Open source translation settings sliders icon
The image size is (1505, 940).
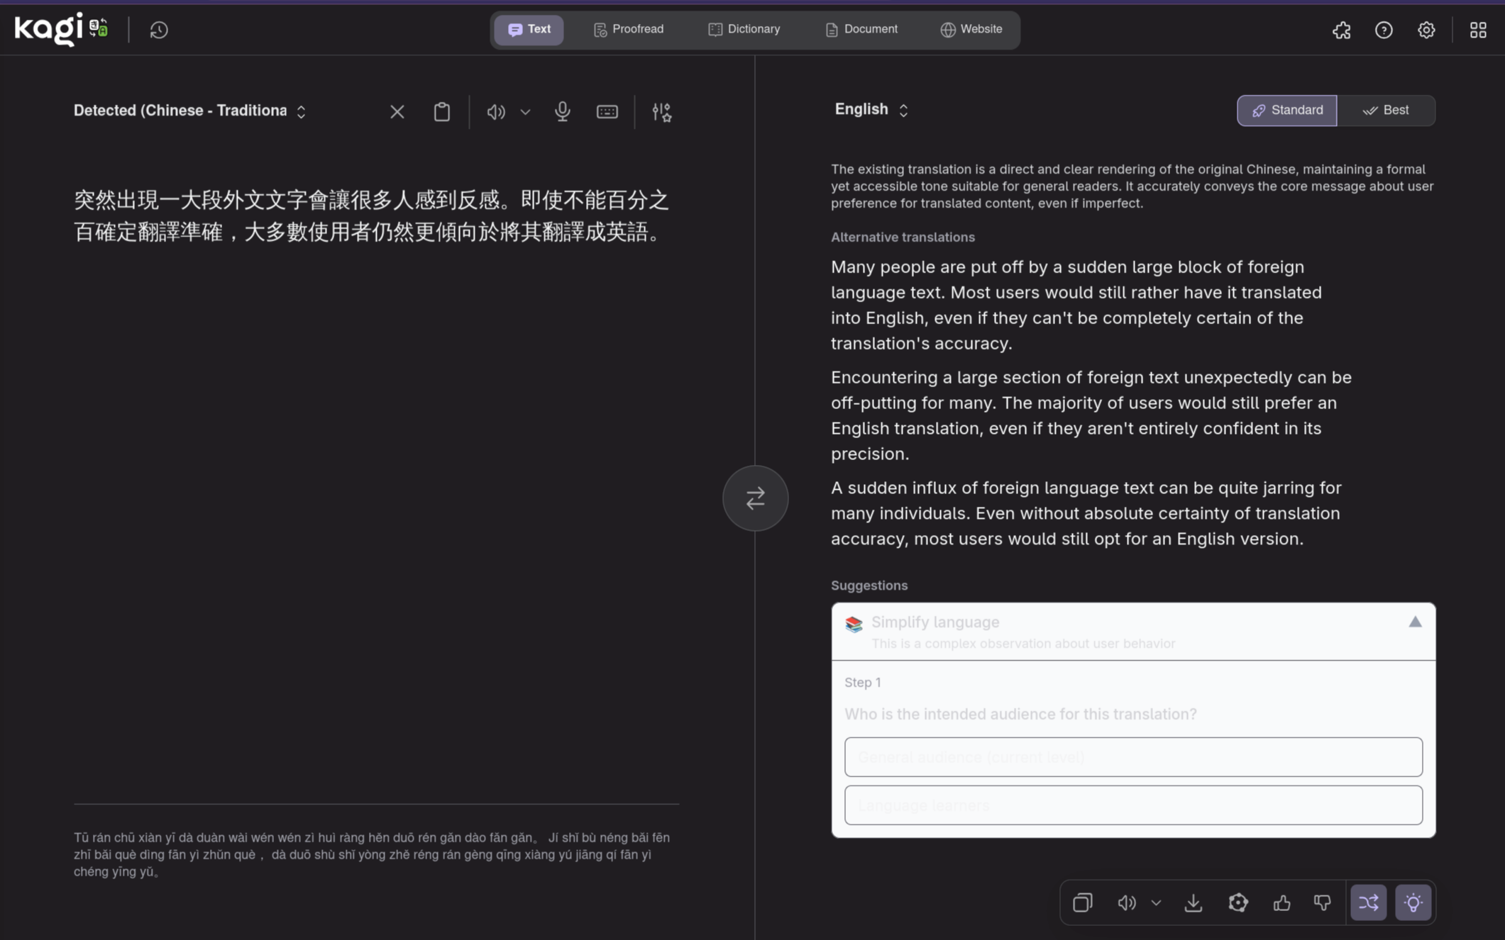(x=661, y=111)
